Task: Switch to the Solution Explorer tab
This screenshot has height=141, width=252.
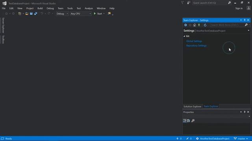Action: pos(193,107)
